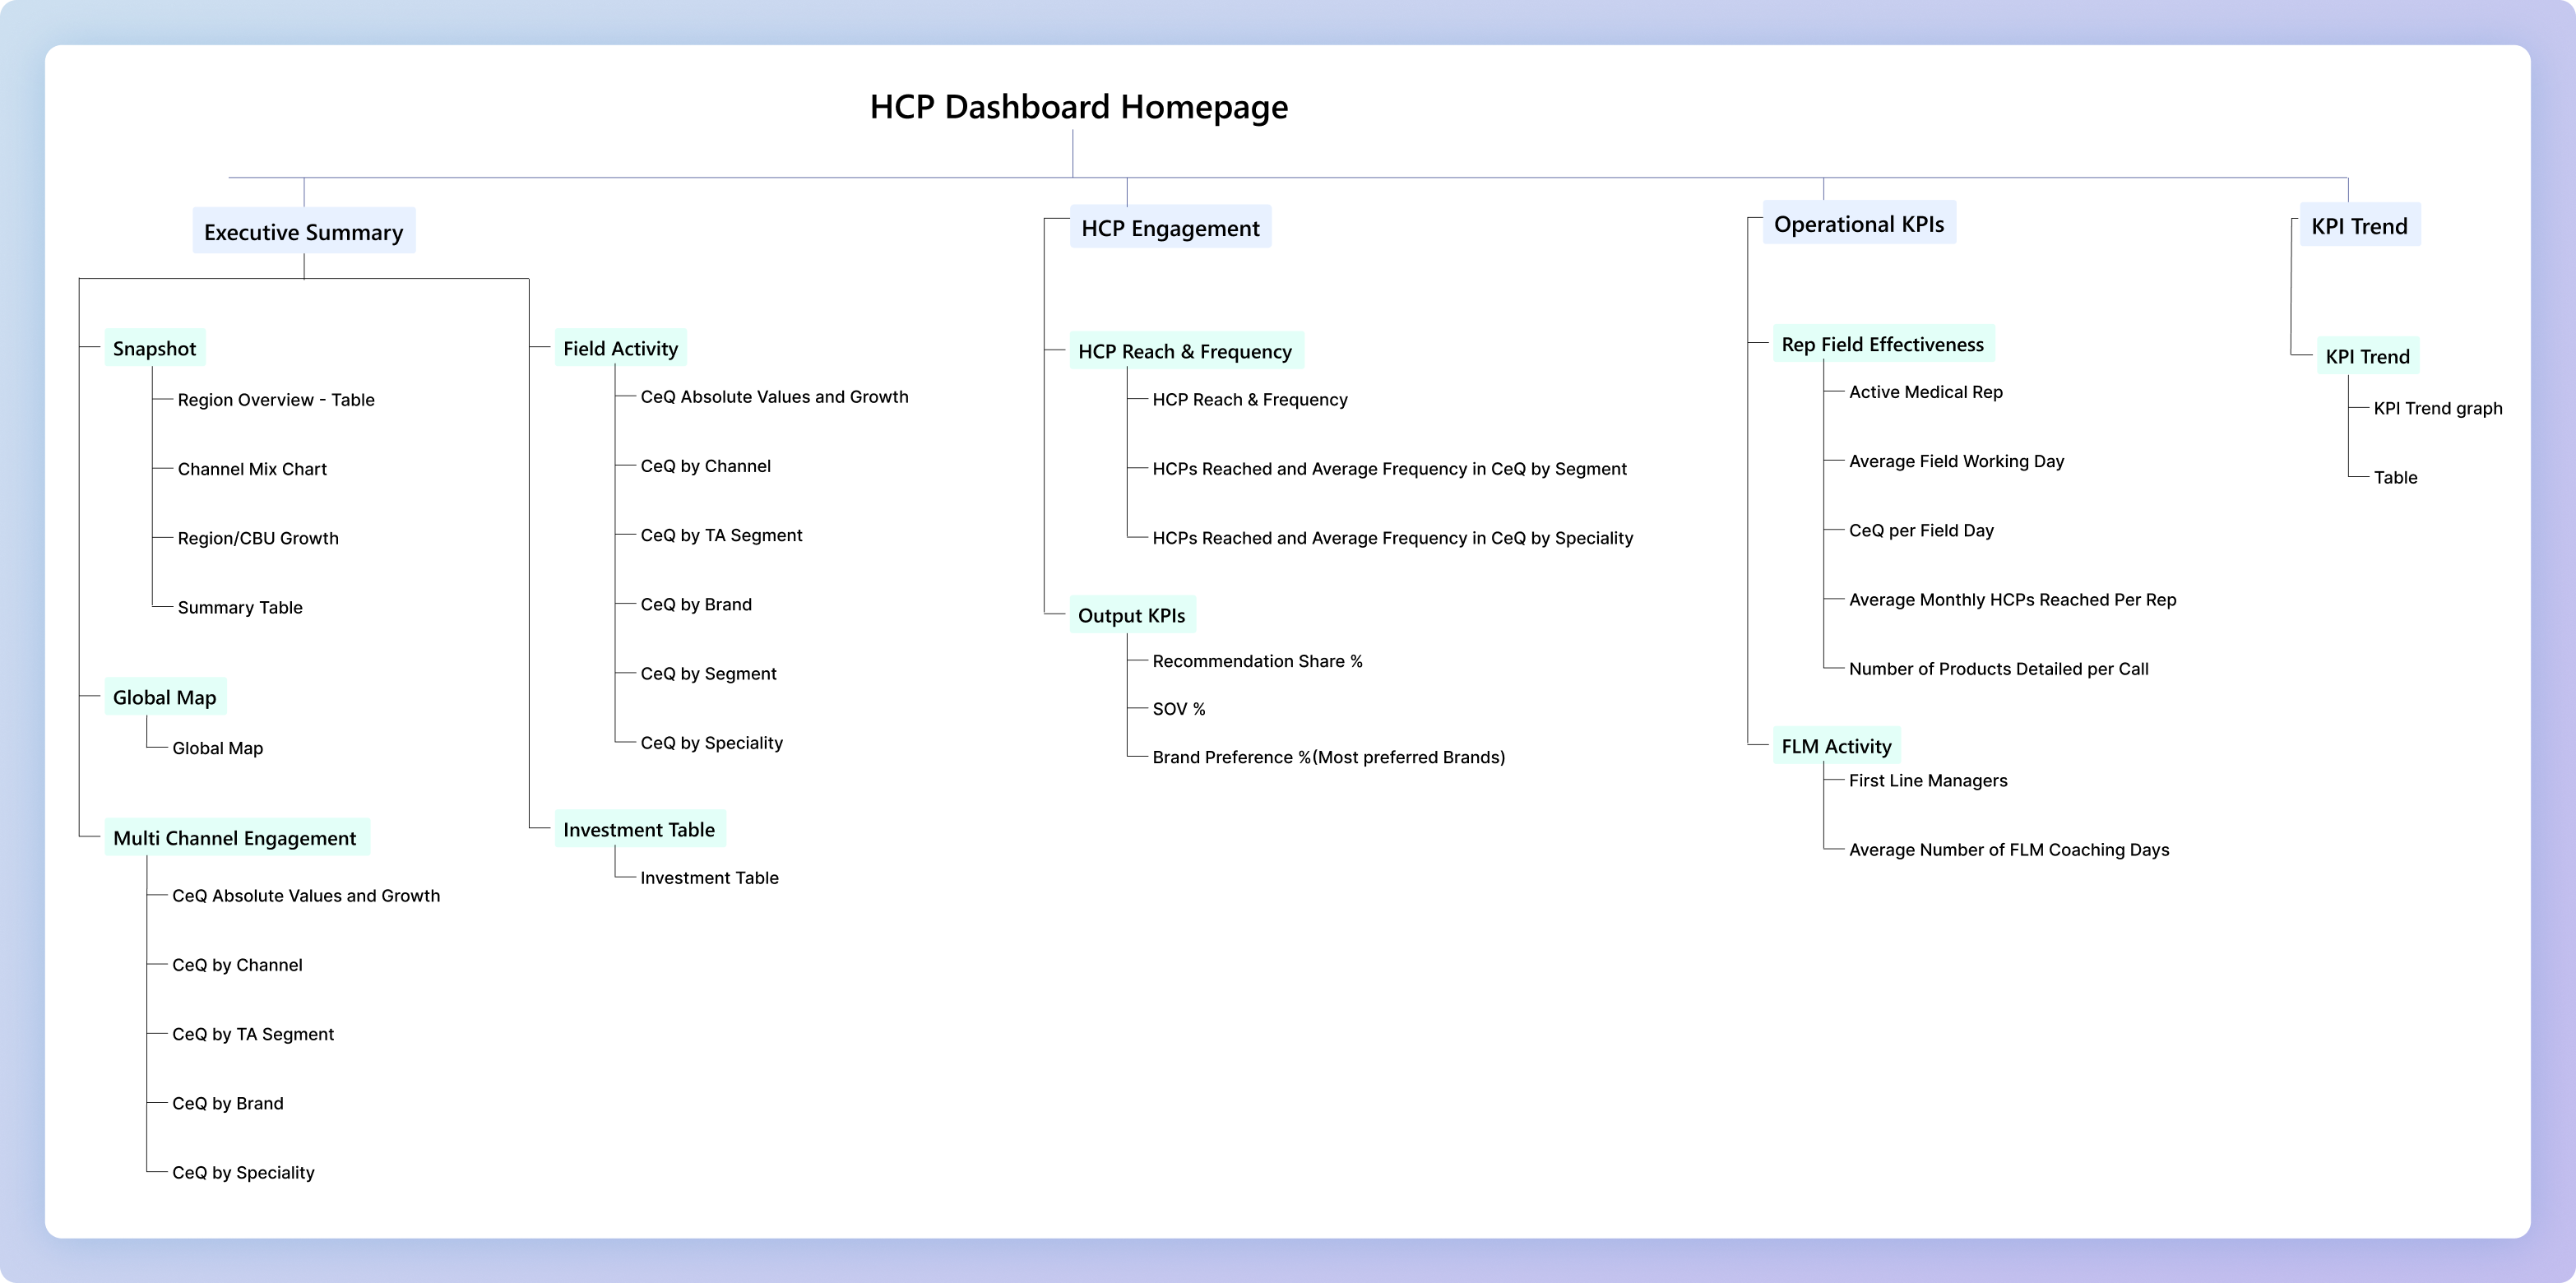Select the Channel Mix Chart item
Viewport: 2576px width, 1283px height.
point(252,469)
